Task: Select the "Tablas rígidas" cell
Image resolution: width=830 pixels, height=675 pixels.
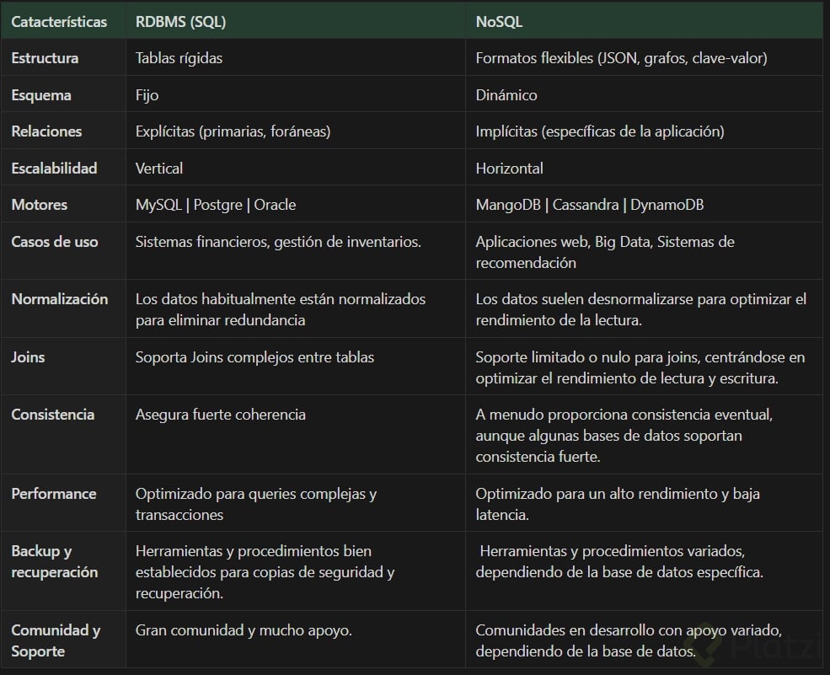Action: [179, 58]
